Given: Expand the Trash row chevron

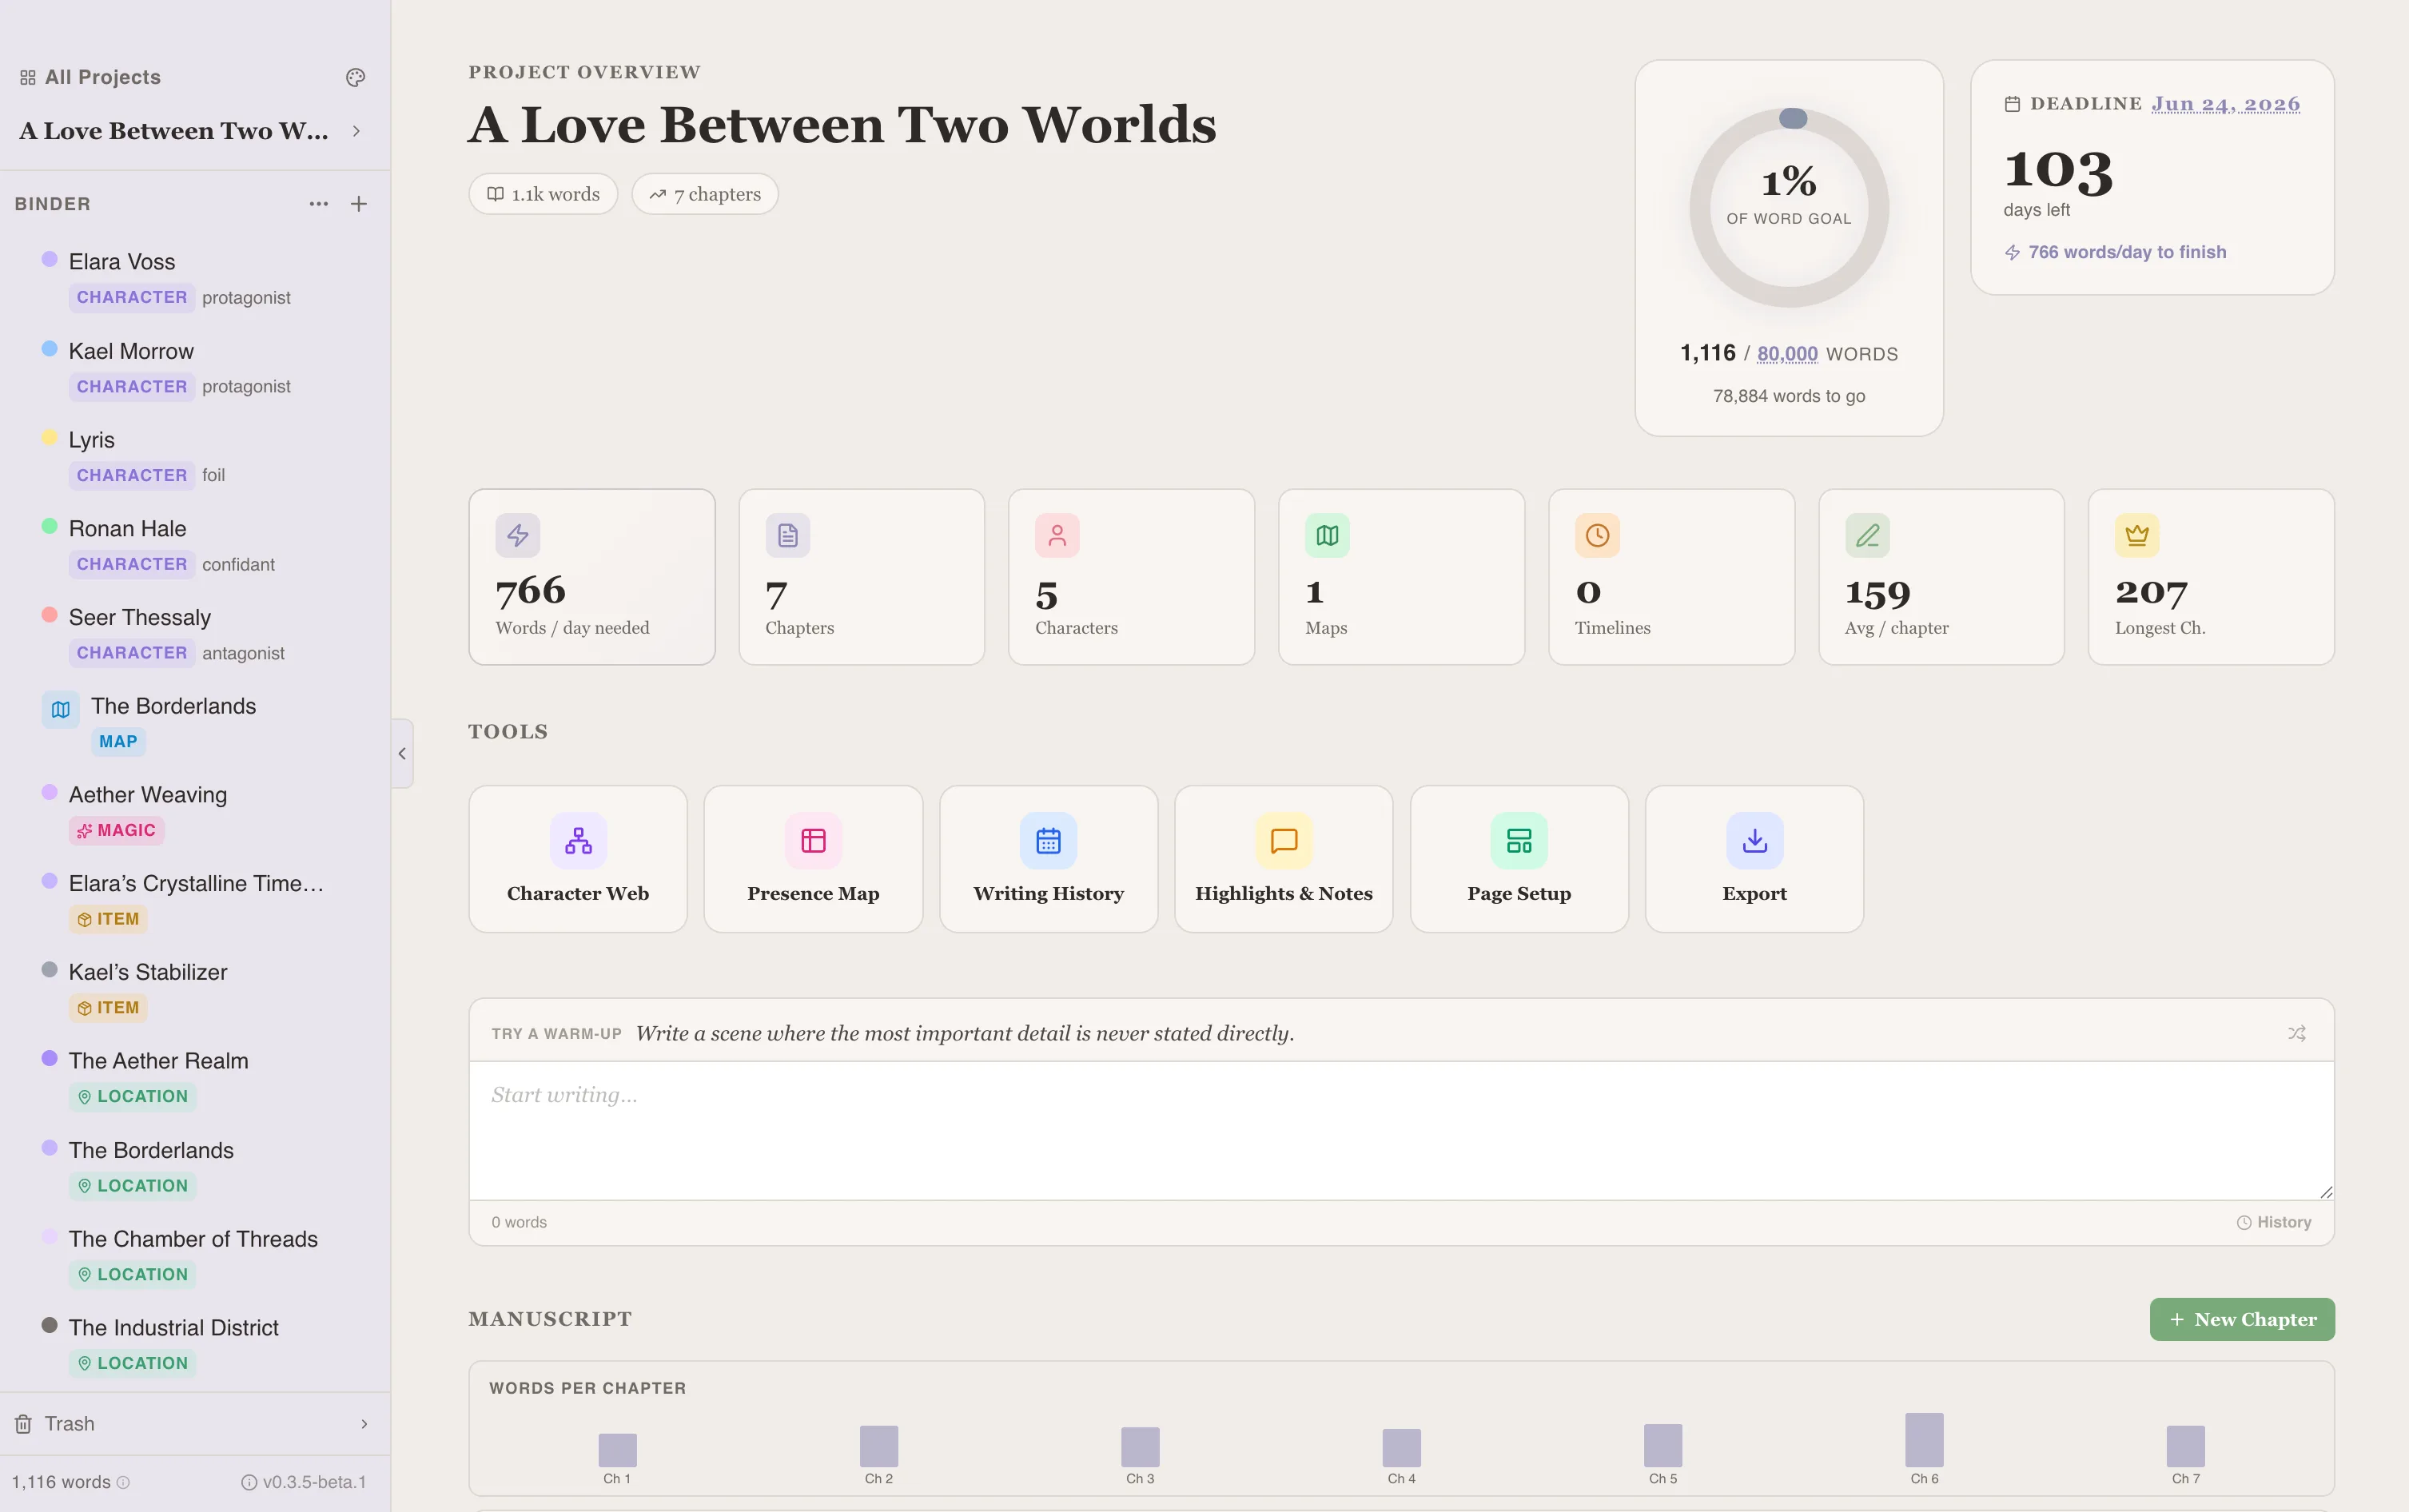Looking at the screenshot, I should coord(362,1423).
